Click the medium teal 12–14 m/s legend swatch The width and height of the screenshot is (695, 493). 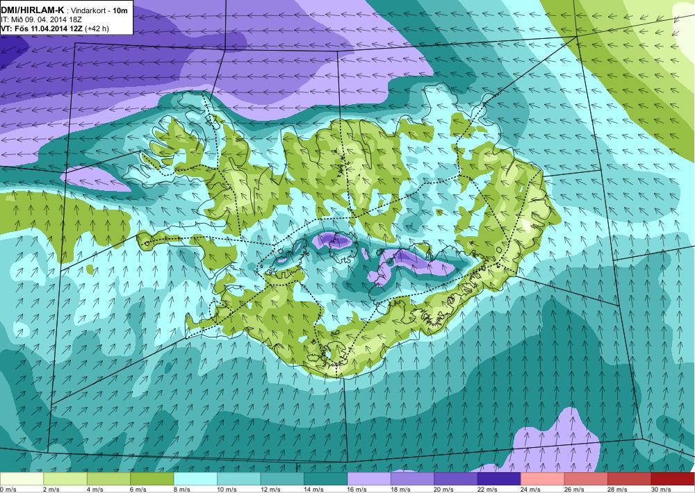(282, 479)
